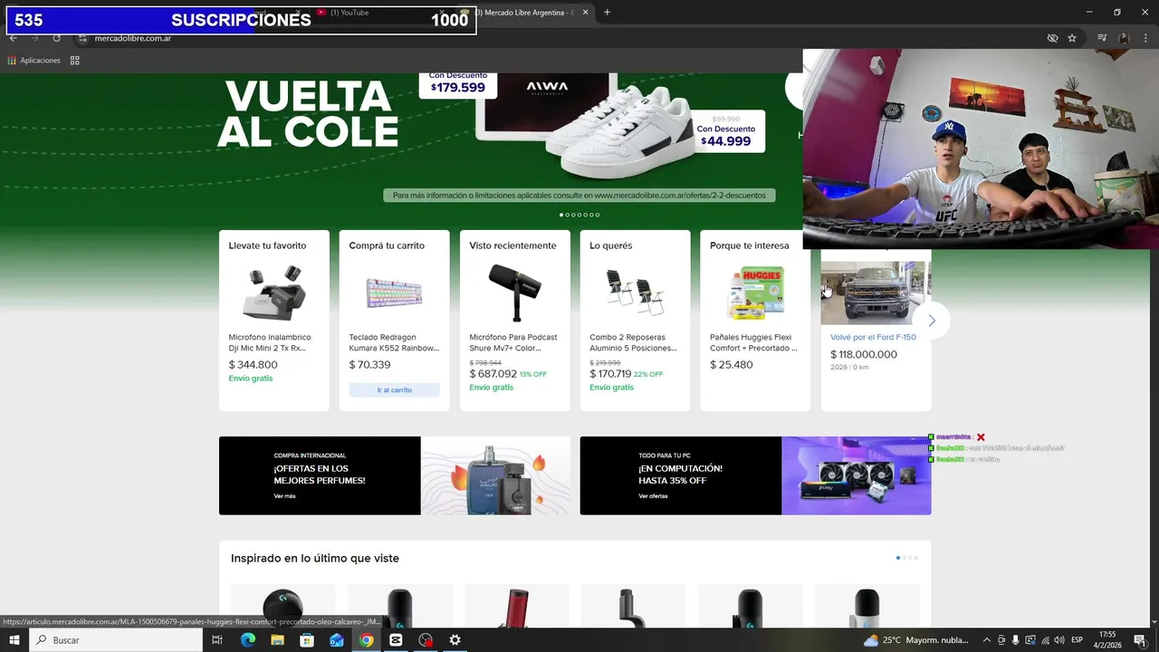Open site information icon beside mercadolibre.com.ar

(81, 38)
